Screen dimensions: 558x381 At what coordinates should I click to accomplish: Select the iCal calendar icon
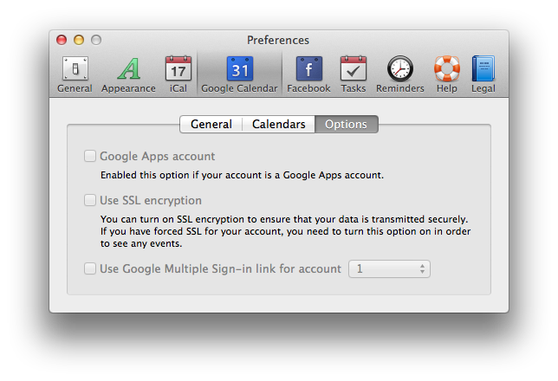point(178,69)
